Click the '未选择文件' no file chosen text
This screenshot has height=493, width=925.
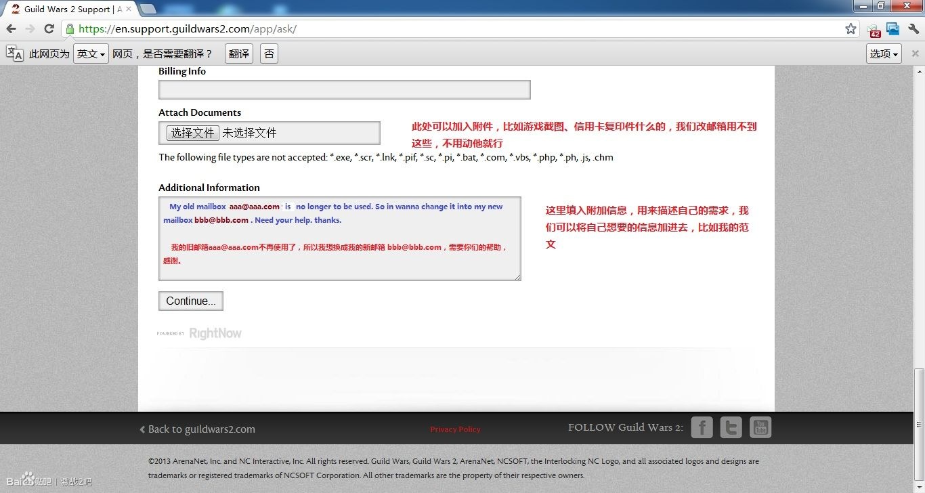point(249,133)
